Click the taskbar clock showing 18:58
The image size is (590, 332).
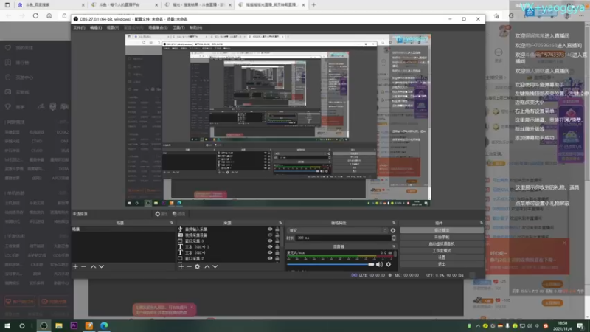[563, 325]
